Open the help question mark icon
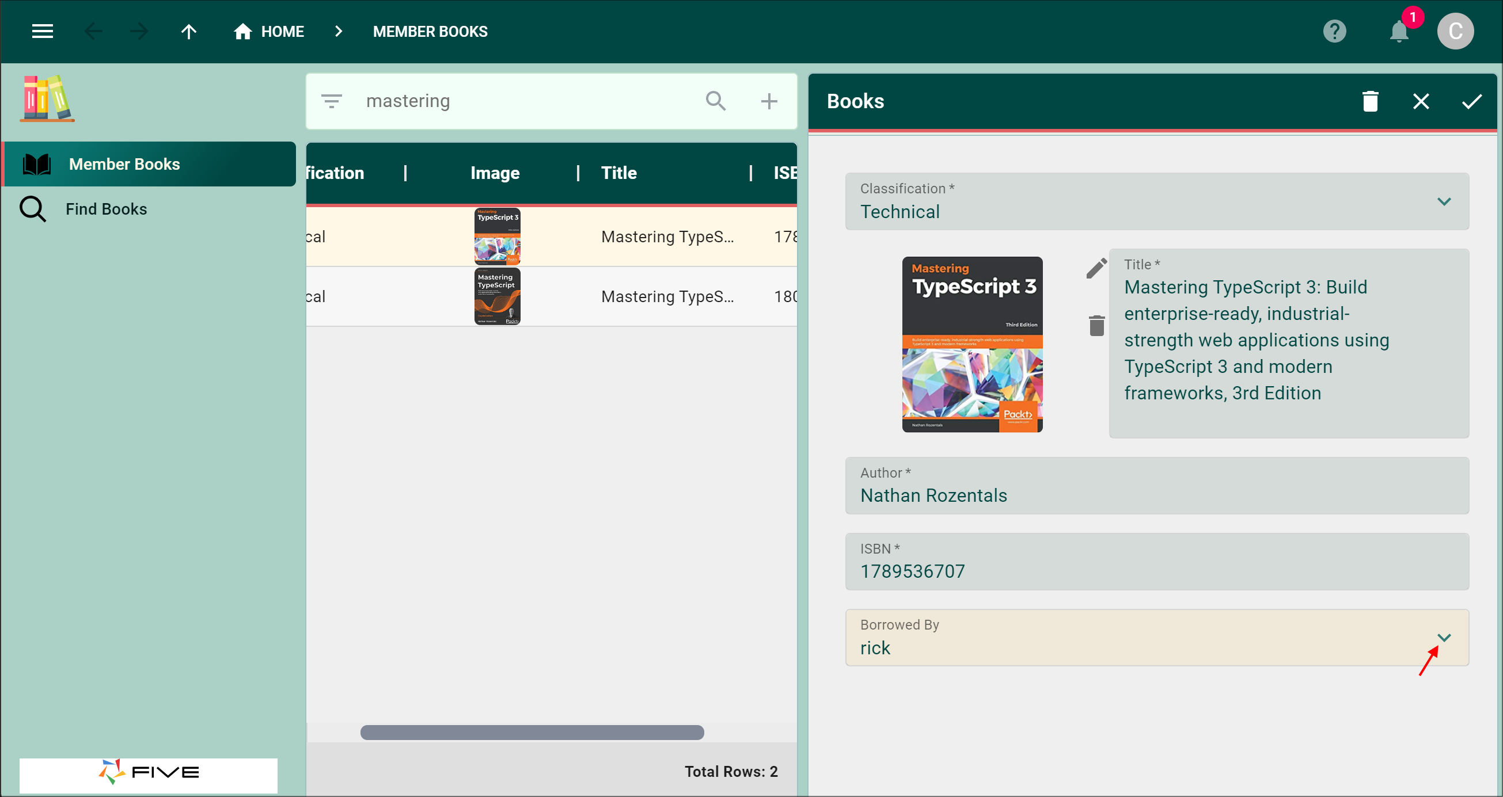The image size is (1503, 797). click(x=1334, y=32)
